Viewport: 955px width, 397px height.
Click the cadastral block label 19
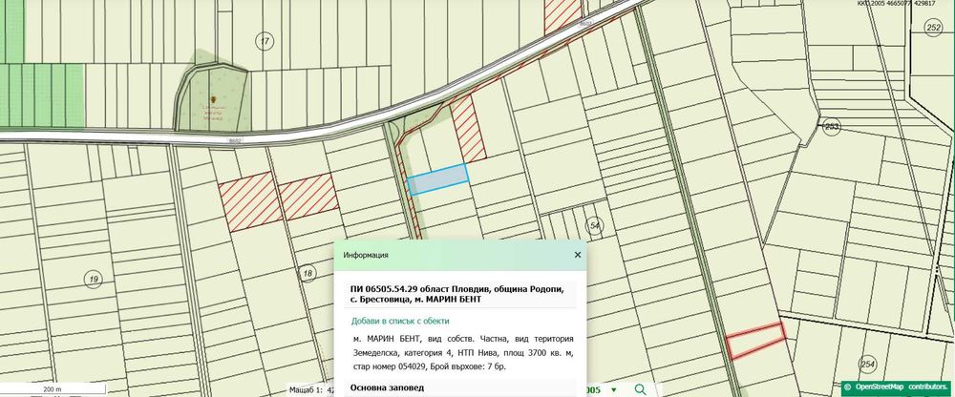point(93,280)
